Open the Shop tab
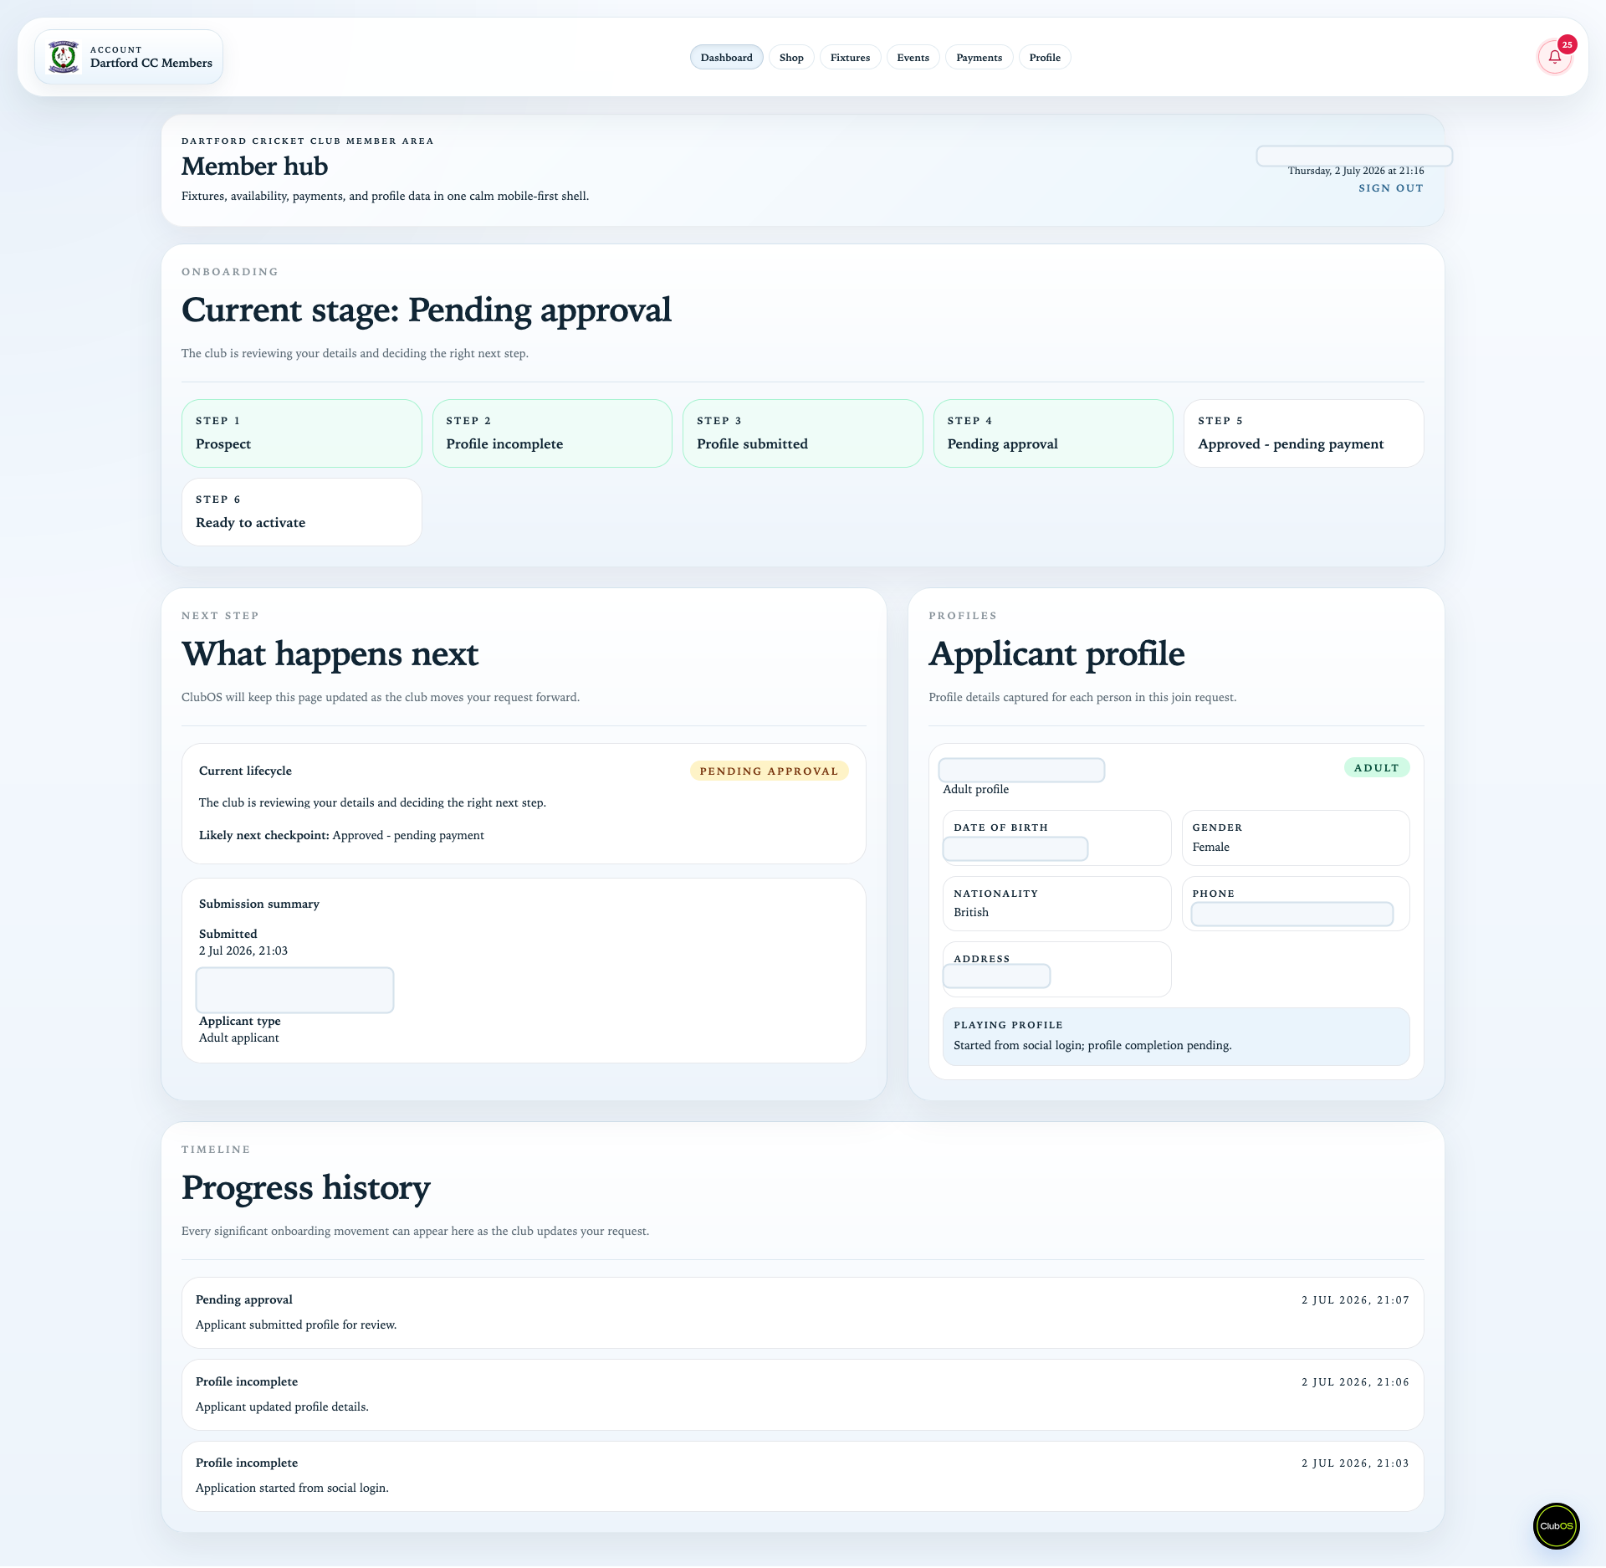Screen dimensions: 1606x1568 791,57
